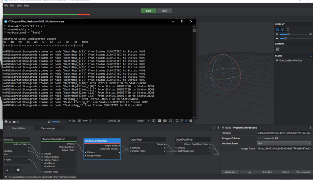Click the blue info icon in the SCENE header
Viewport: 313px width, 180px height.
click(311, 56)
